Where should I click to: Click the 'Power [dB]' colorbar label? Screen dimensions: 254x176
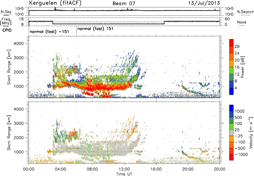[242, 67]
